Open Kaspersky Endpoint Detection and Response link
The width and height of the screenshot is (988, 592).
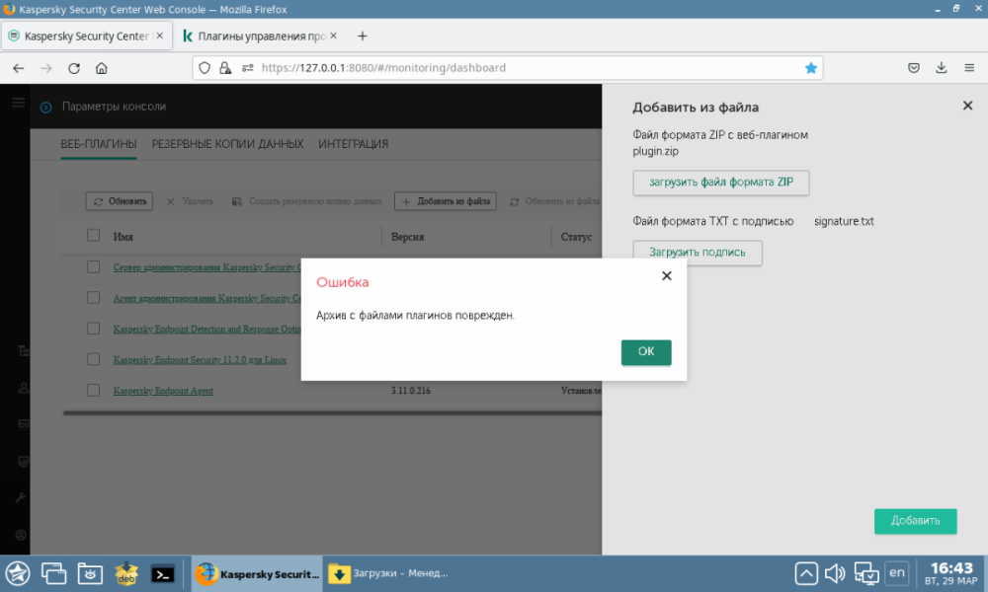207,329
